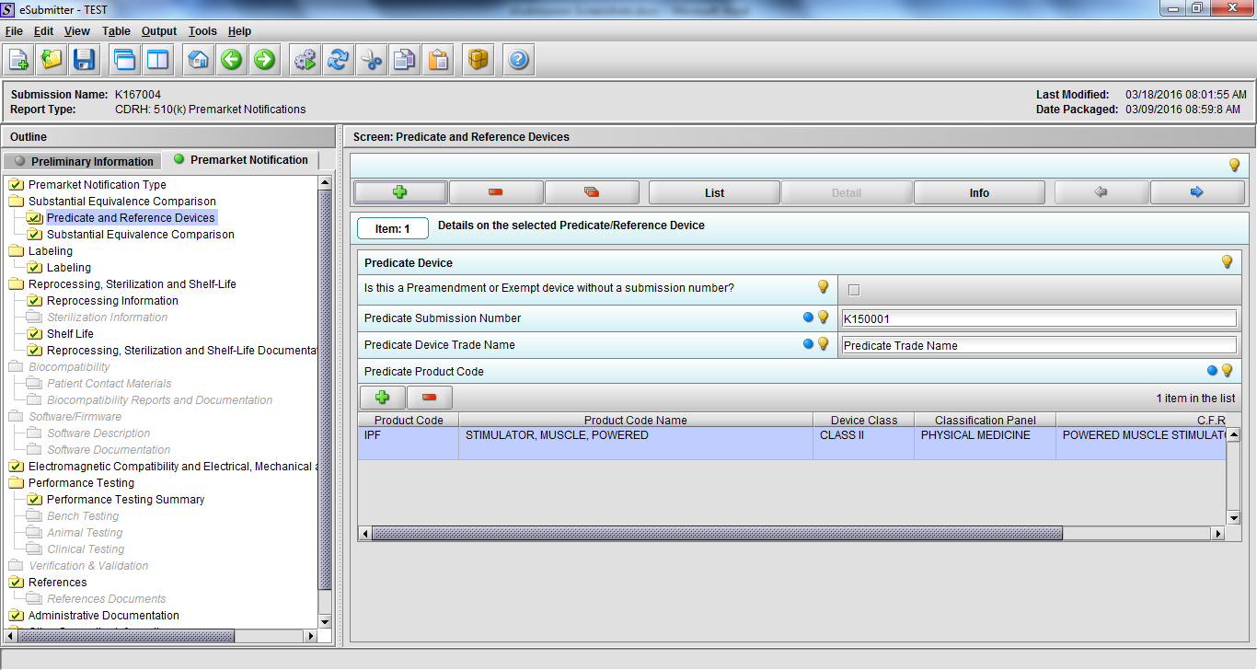The height and width of the screenshot is (670, 1257).
Task: Click the scissors Cut icon
Action: (x=371, y=60)
